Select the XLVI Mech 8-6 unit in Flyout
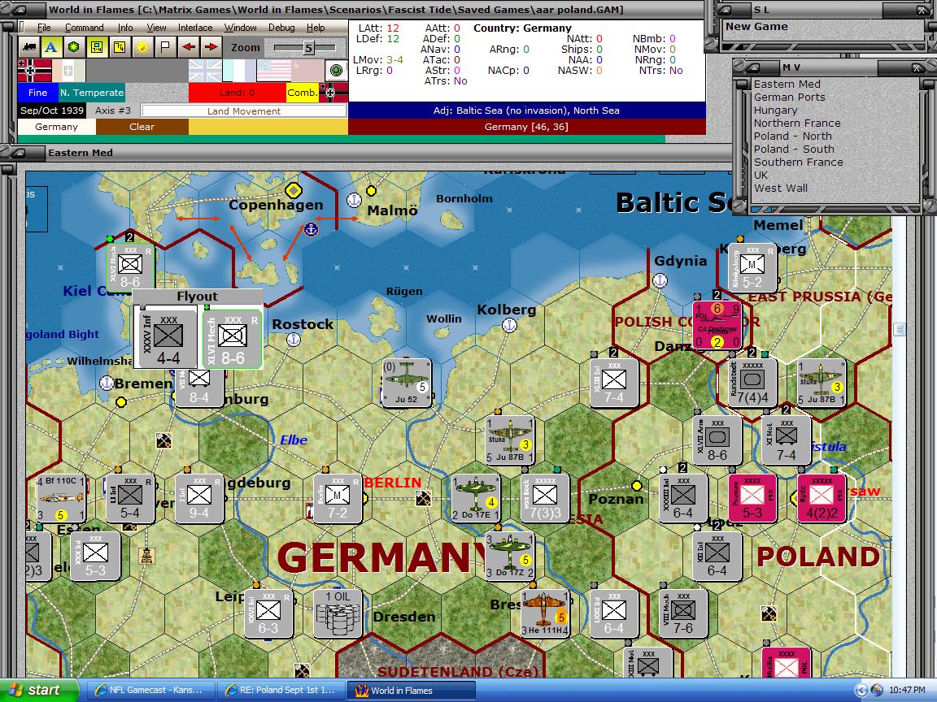 tap(233, 339)
